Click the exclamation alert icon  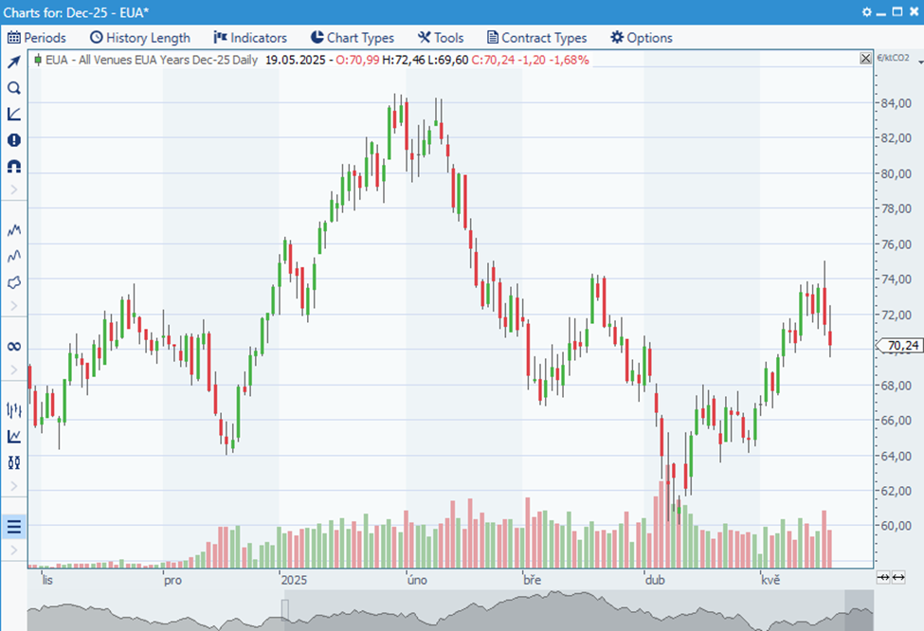pyautogui.click(x=14, y=140)
